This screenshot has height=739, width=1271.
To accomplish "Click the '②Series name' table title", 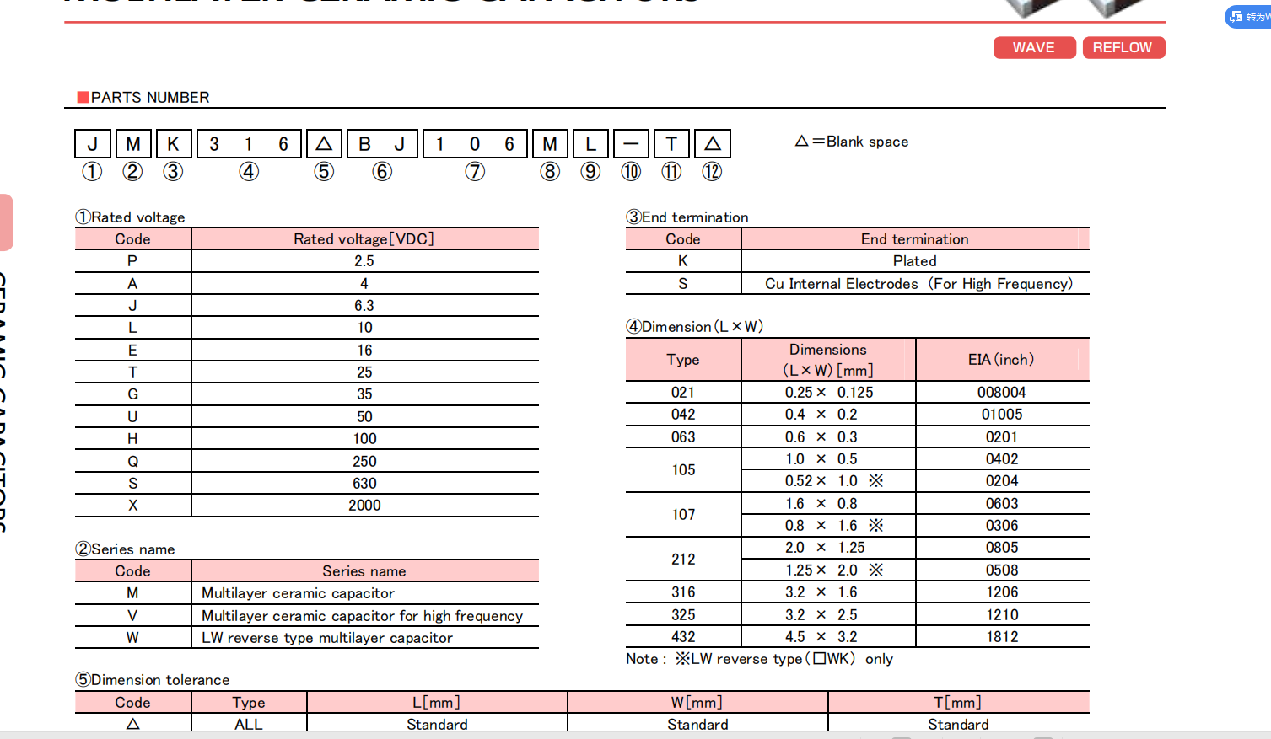I will click(125, 549).
